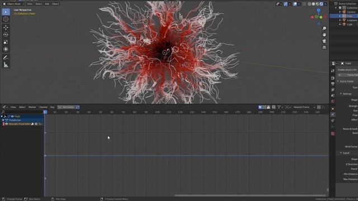358x201 pixels.
Task: Collapse the Settings subpanel
Action: tap(341, 94)
